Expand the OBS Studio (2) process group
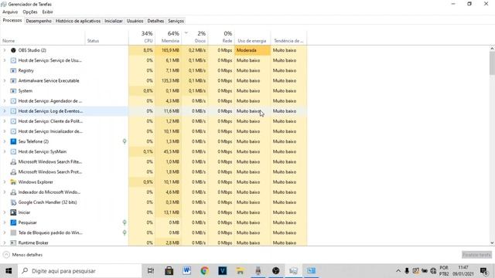The image size is (495, 278). (5, 50)
